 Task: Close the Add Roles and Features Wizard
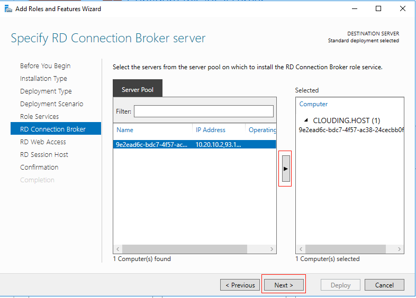[x=403, y=8]
